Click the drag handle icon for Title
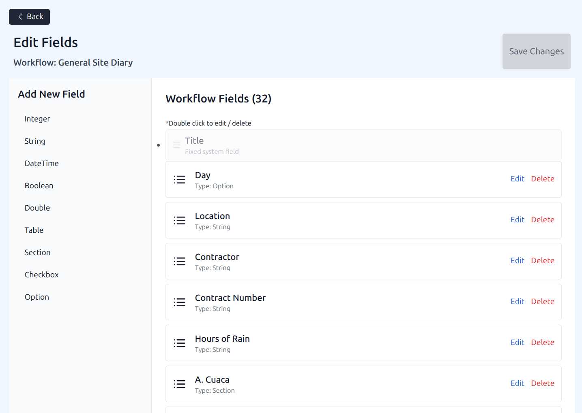 coord(176,145)
